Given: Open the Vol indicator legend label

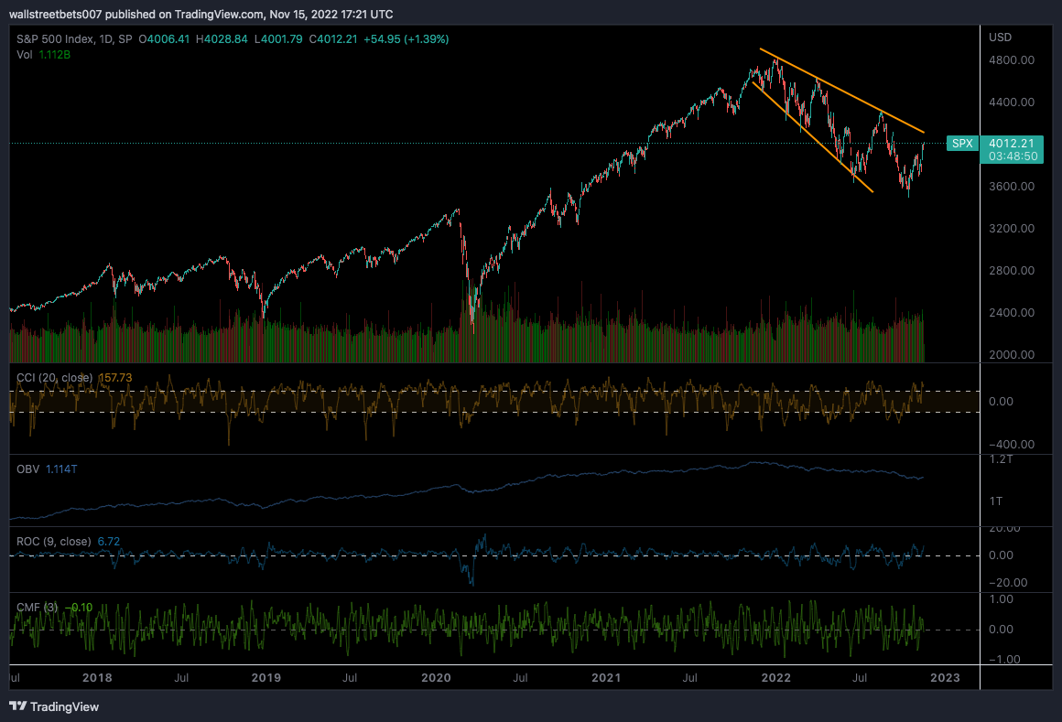Looking at the screenshot, I should tap(25, 55).
